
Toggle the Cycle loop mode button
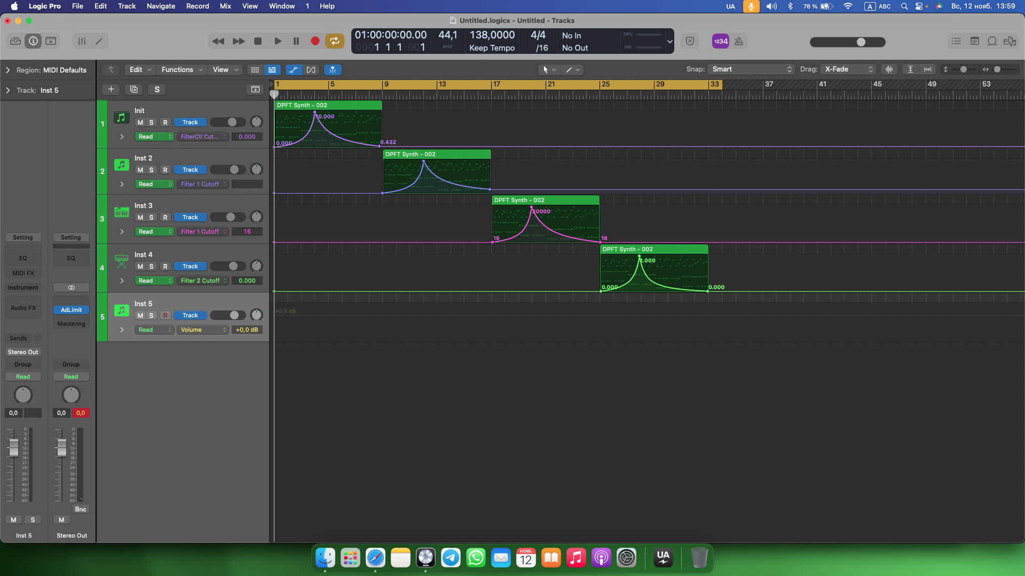(335, 41)
